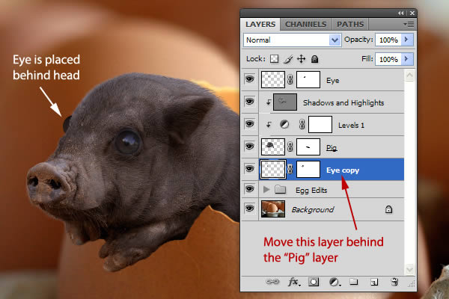
Task: Select the Eye layer mask thumbnail
Action: pos(308,79)
